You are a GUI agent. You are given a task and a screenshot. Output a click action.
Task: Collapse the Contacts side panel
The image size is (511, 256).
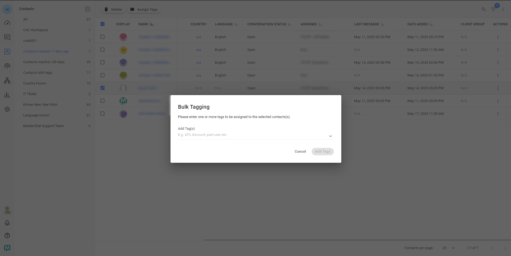pos(88,9)
